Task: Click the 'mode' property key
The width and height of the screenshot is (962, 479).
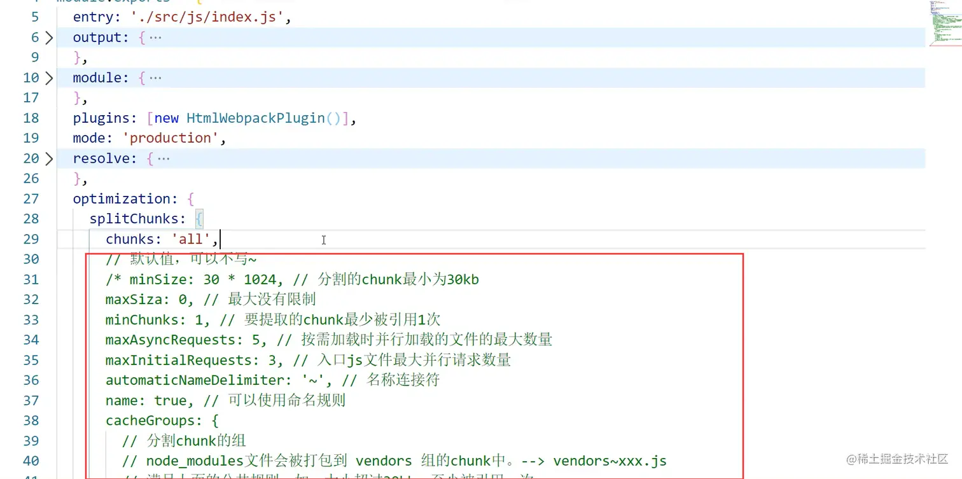Action: (x=90, y=138)
